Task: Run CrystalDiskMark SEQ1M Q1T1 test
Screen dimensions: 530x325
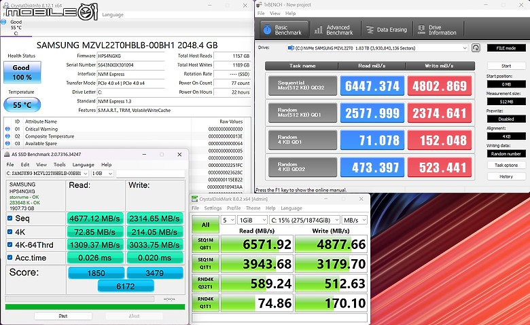Action: tap(205, 263)
